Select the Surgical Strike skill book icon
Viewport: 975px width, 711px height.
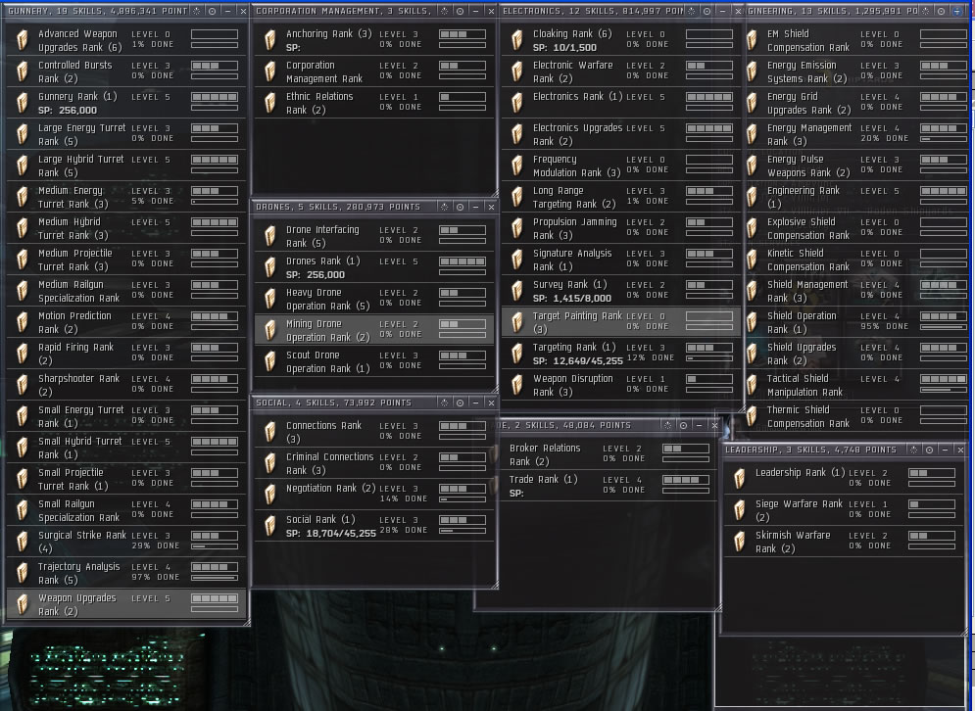[x=23, y=542]
